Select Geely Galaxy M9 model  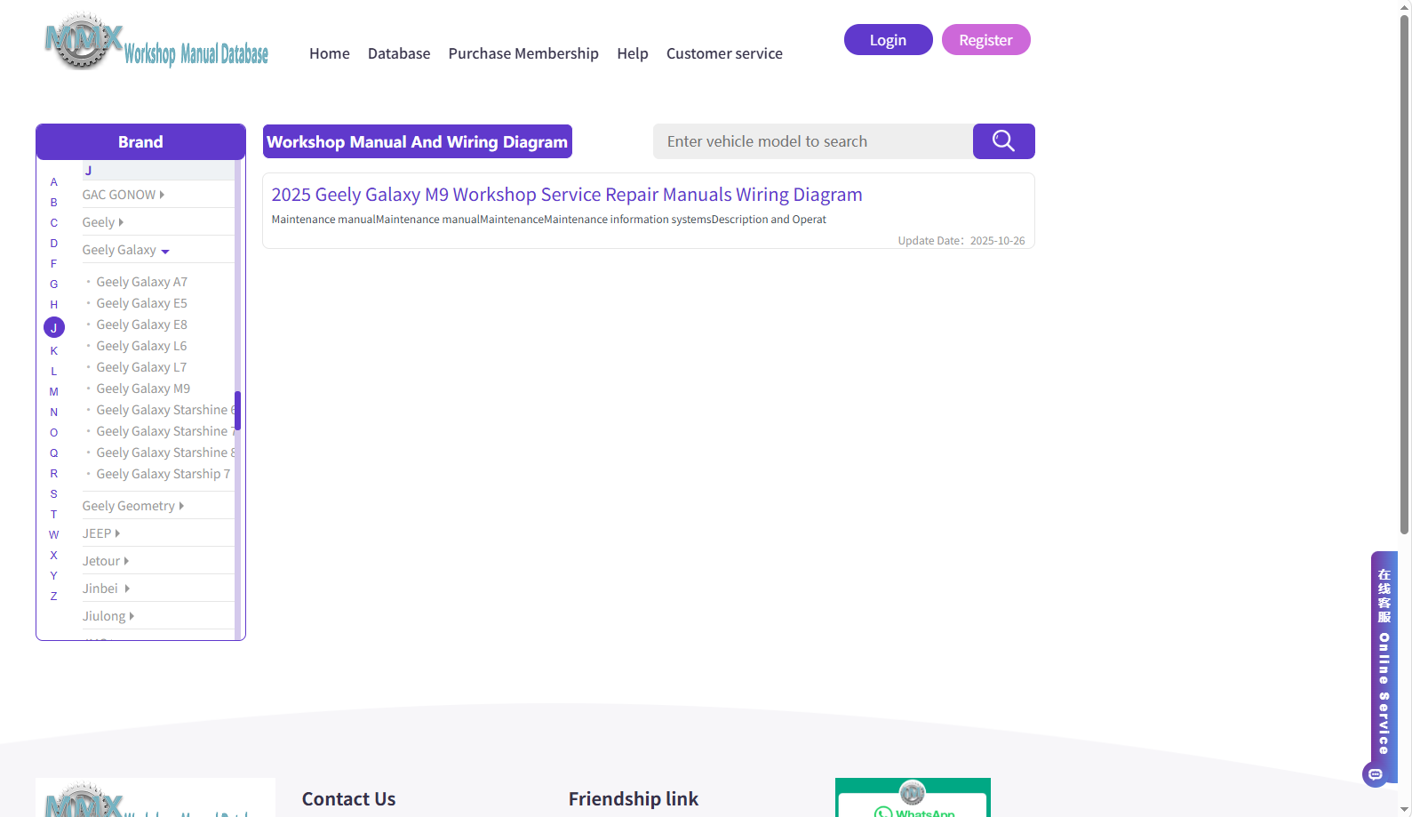tap(143, 388)
